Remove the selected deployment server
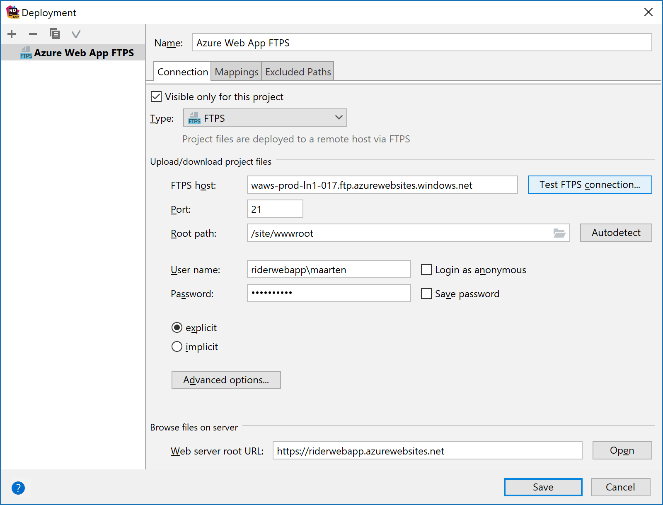 click(33, 34)
